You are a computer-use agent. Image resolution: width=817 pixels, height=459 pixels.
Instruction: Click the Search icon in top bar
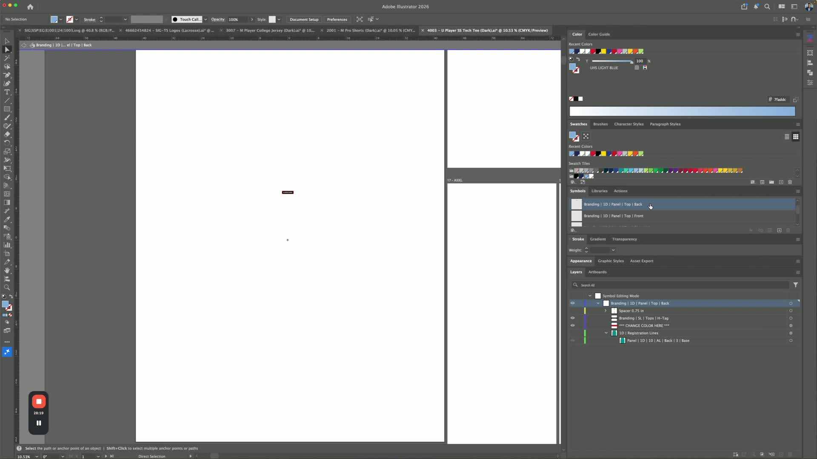[x=767, y=6]
